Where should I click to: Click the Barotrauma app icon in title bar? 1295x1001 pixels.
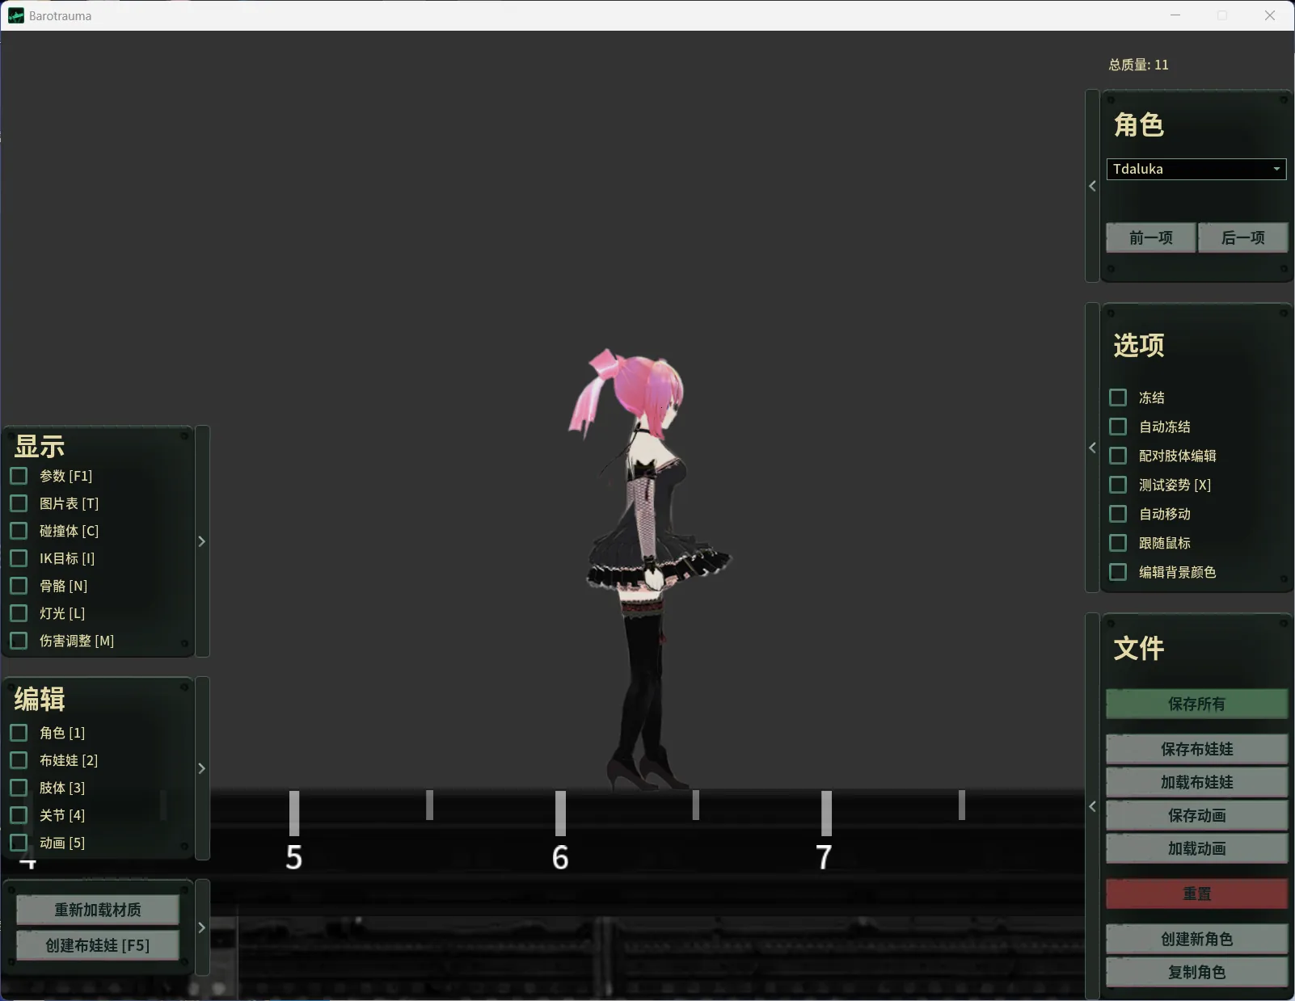click(16, 15)
